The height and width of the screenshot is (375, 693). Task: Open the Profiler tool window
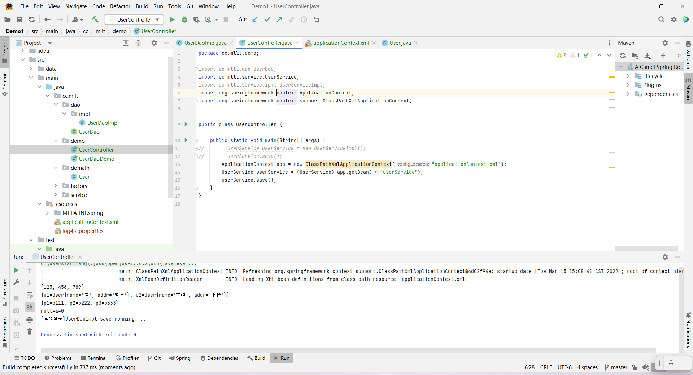click(127, 358)
